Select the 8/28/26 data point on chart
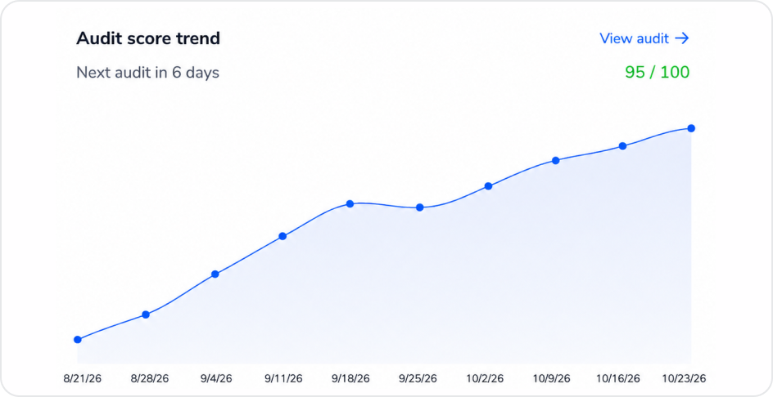The image size is (773, 397). point(146,314)
